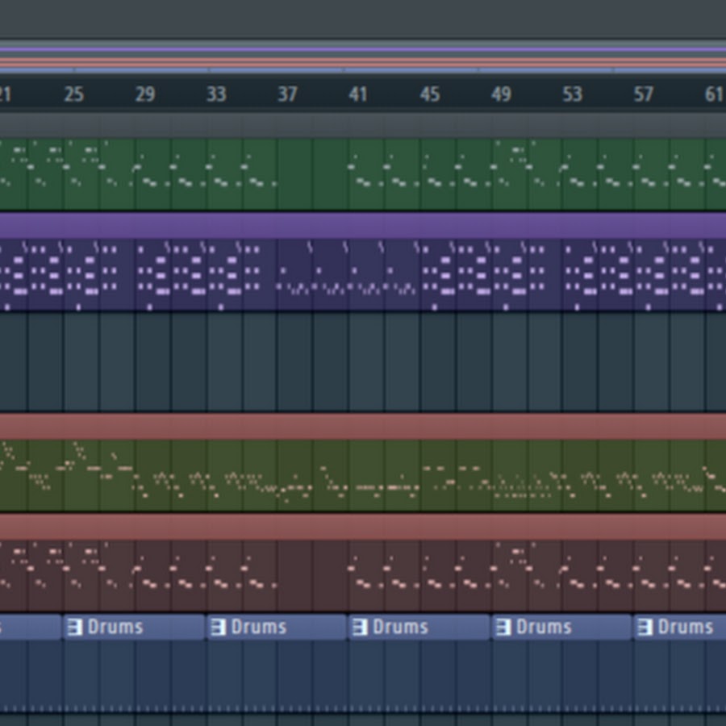Jump to bar 53 on the timeline ruler
Image resolution: width=726 pixels, height=726 pixels.
(572, 94)
